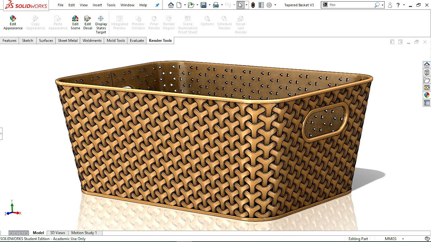The image size is (431, 242).
Task: Click the Edit Scene tool
Action: tap(75, 23)
